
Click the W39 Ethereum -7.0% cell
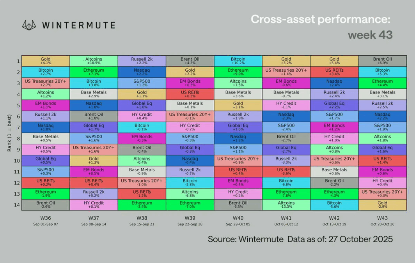[190, 205]
